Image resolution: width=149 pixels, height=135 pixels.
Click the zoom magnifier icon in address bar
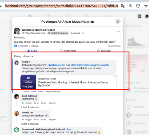click(131, 6)
